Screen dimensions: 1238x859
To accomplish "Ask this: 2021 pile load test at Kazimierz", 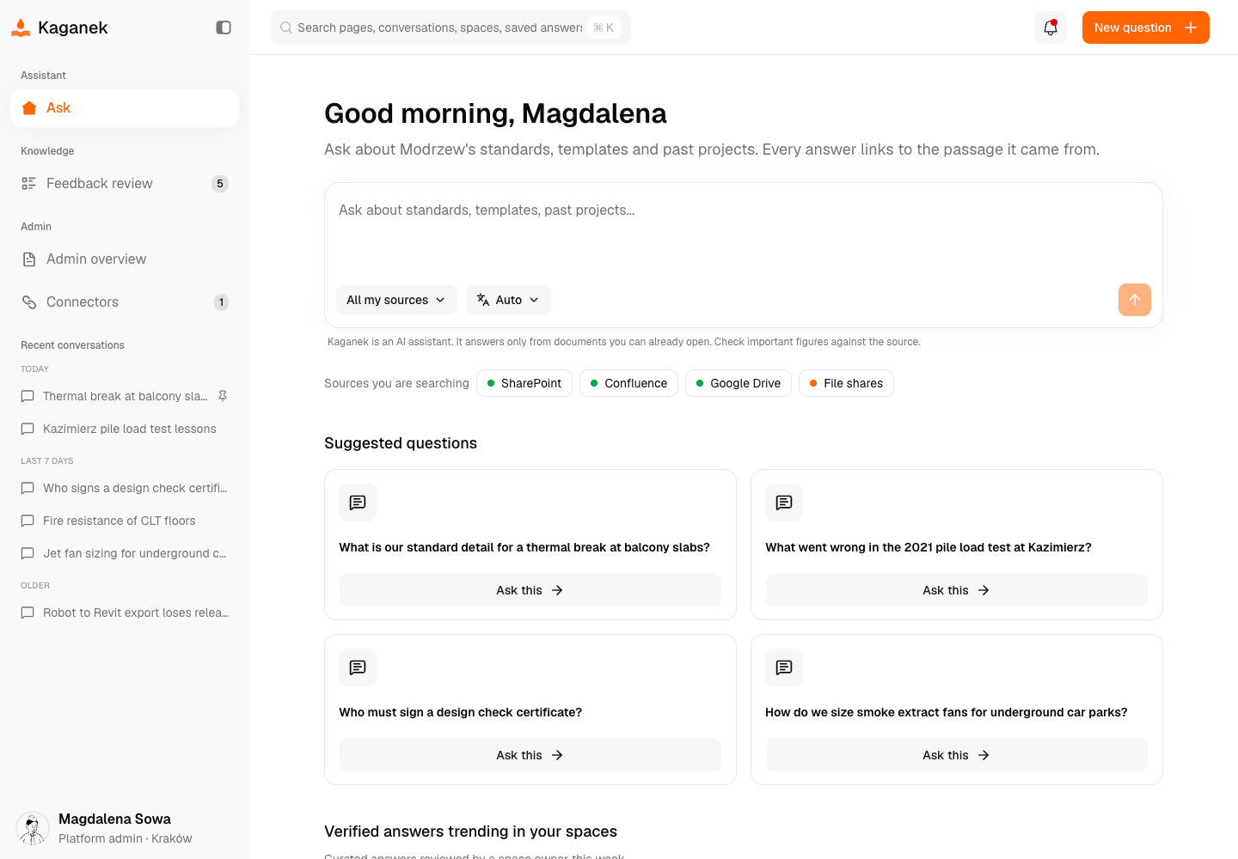I will point(957,590).
